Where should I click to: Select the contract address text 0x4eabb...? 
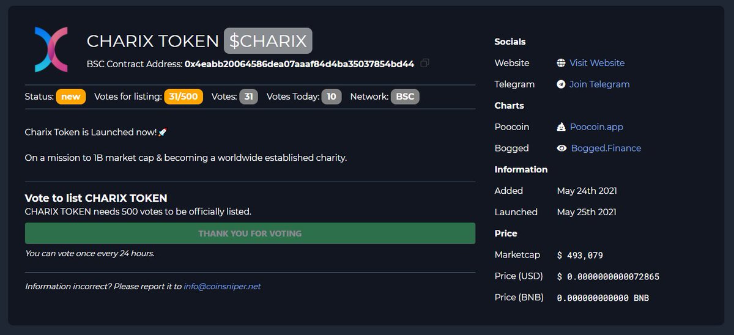(300, 64)
